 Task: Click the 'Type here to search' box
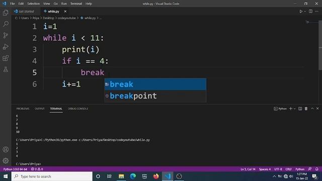(52, 176)
